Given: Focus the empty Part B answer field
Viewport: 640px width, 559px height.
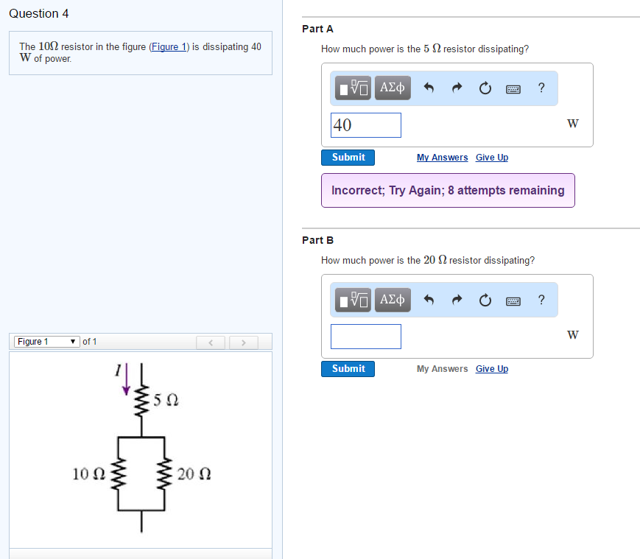Looking at the screenshot, I should 366,337.
